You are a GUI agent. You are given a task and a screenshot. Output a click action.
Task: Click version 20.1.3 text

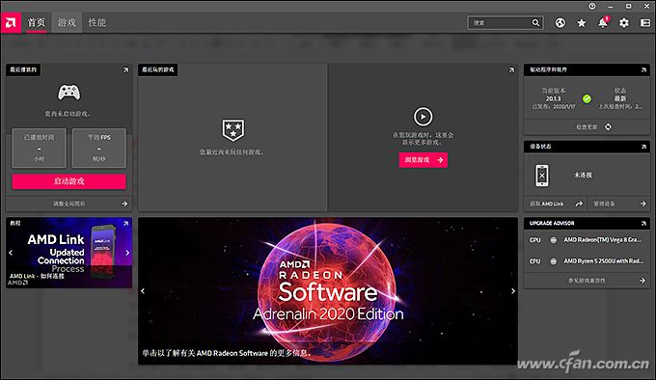click(x=553, y=98)
